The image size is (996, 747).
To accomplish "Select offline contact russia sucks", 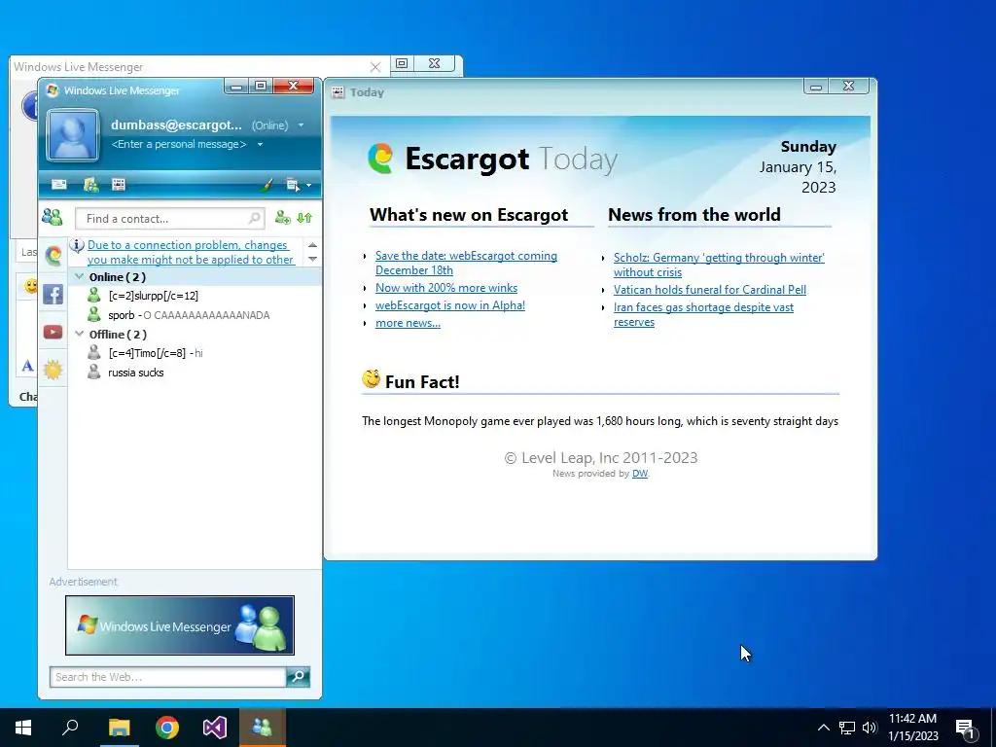I will coord(136,373).
